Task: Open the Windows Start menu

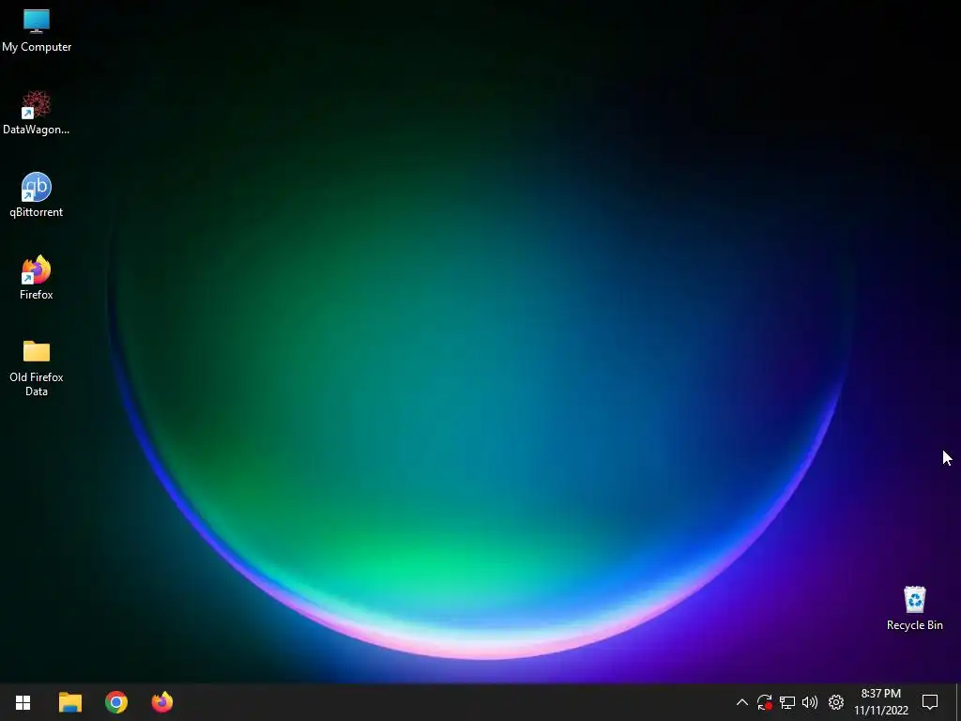Action: click(23, 702)
